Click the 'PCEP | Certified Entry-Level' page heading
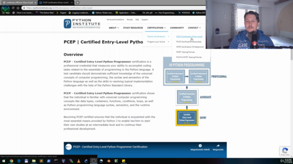This screenshot has height=164, width=293. pos(103,42)
